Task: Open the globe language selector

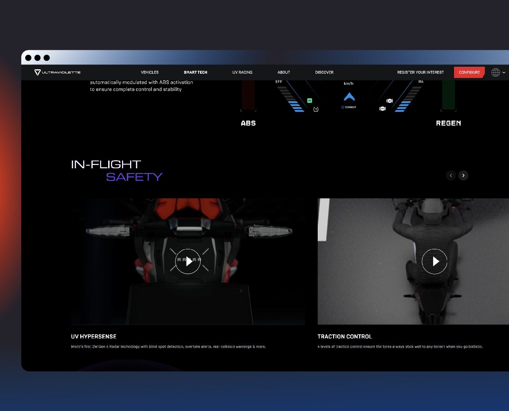Action: point(495,72)
